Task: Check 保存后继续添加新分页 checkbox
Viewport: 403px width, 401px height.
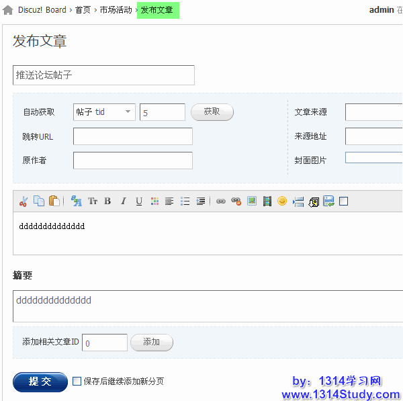Action: pos(77,381)
